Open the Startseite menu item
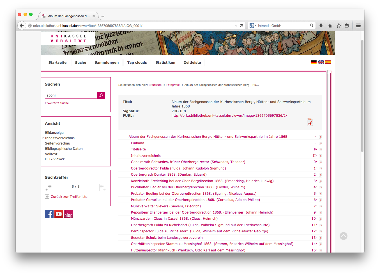 [x=57, y=63]
